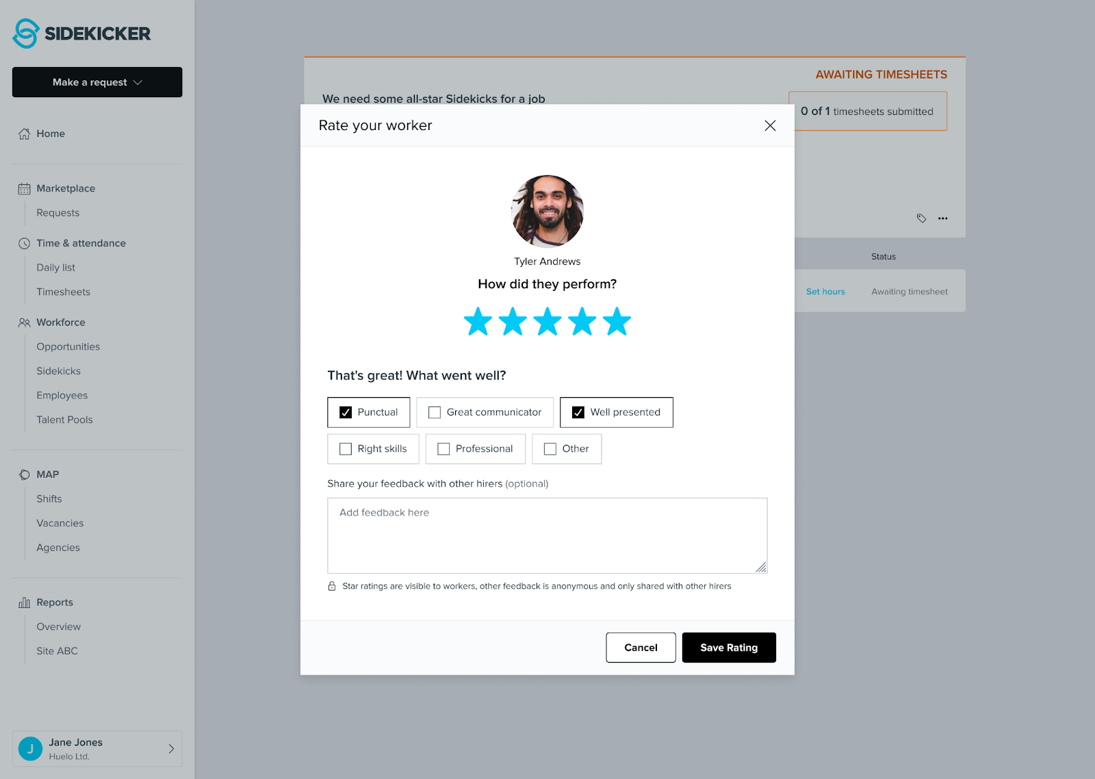The width and height of the screenshot is (1095, 779).
Task: Click the Home house icon
Action: pyautogui.click(x=24, y=133)
